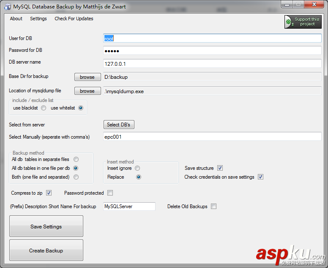
Task: Minimize the MySQL Database Backup window
Action: [287, 5]
